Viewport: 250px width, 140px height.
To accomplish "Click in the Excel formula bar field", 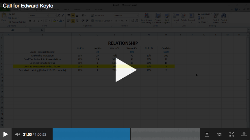I will tap(146, 30).
